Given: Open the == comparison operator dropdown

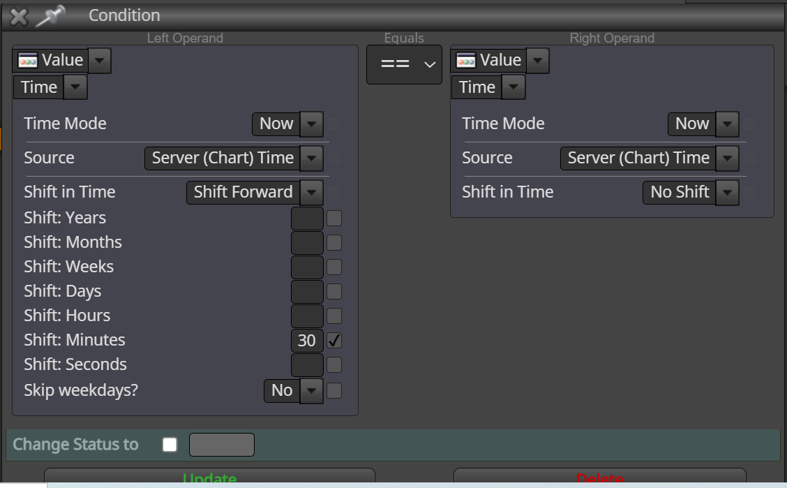Looking at the screenshot, I should [x=404, y=64].
